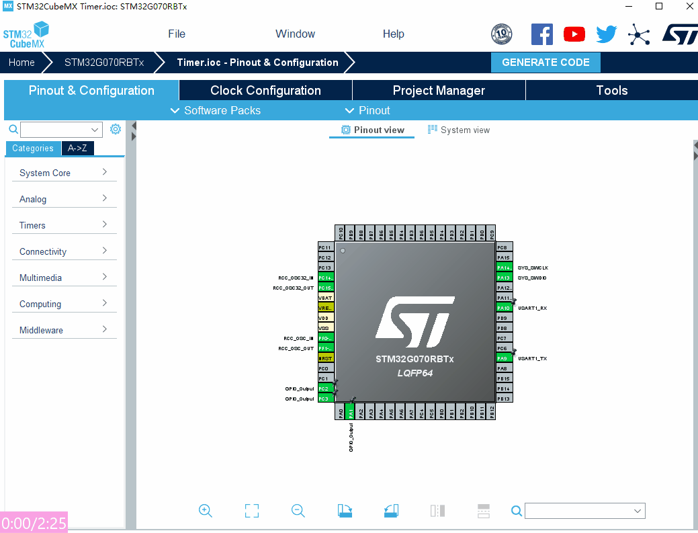Click the zoom in magnifier icon
Image resolution: width=698 pixels, height=533 pixels.
(x=205, y=510)
